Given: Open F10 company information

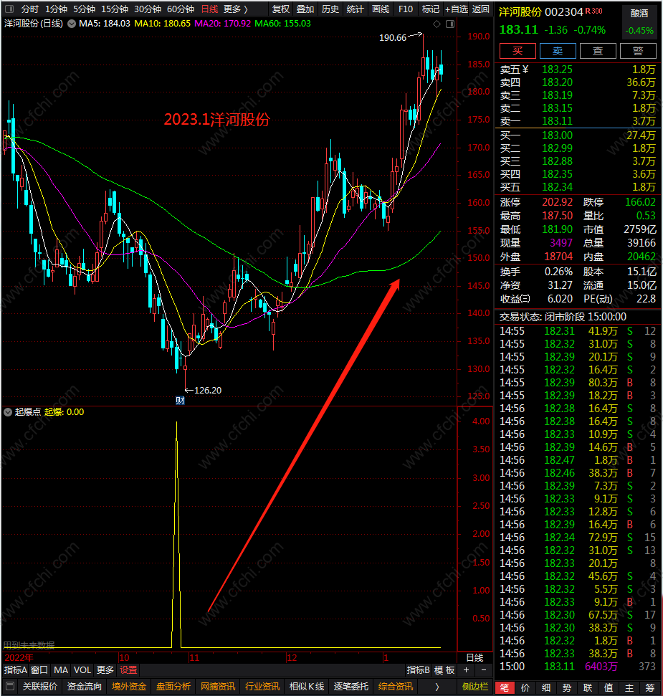Looking at the screenshot, I should tap(405, 9).
